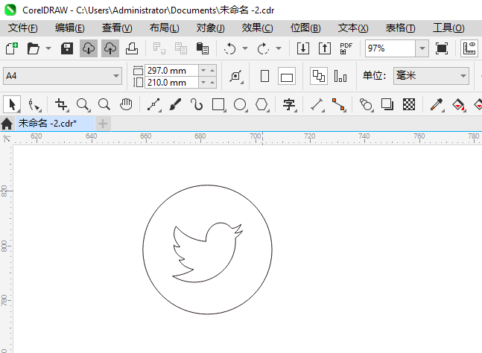
Task: Select the Artistic Media brush tool
Action: (175, 105)
